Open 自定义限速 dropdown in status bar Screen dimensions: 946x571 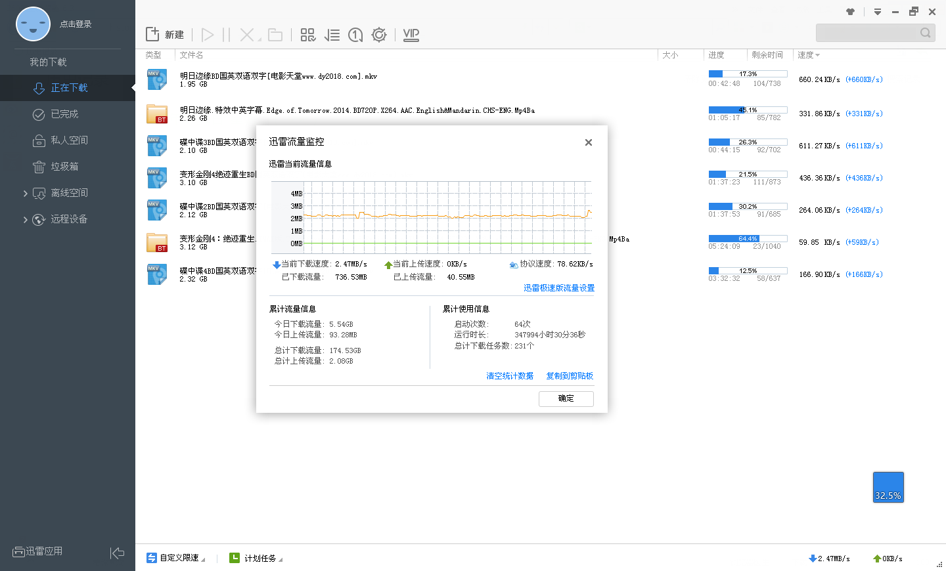click(175, 558)
